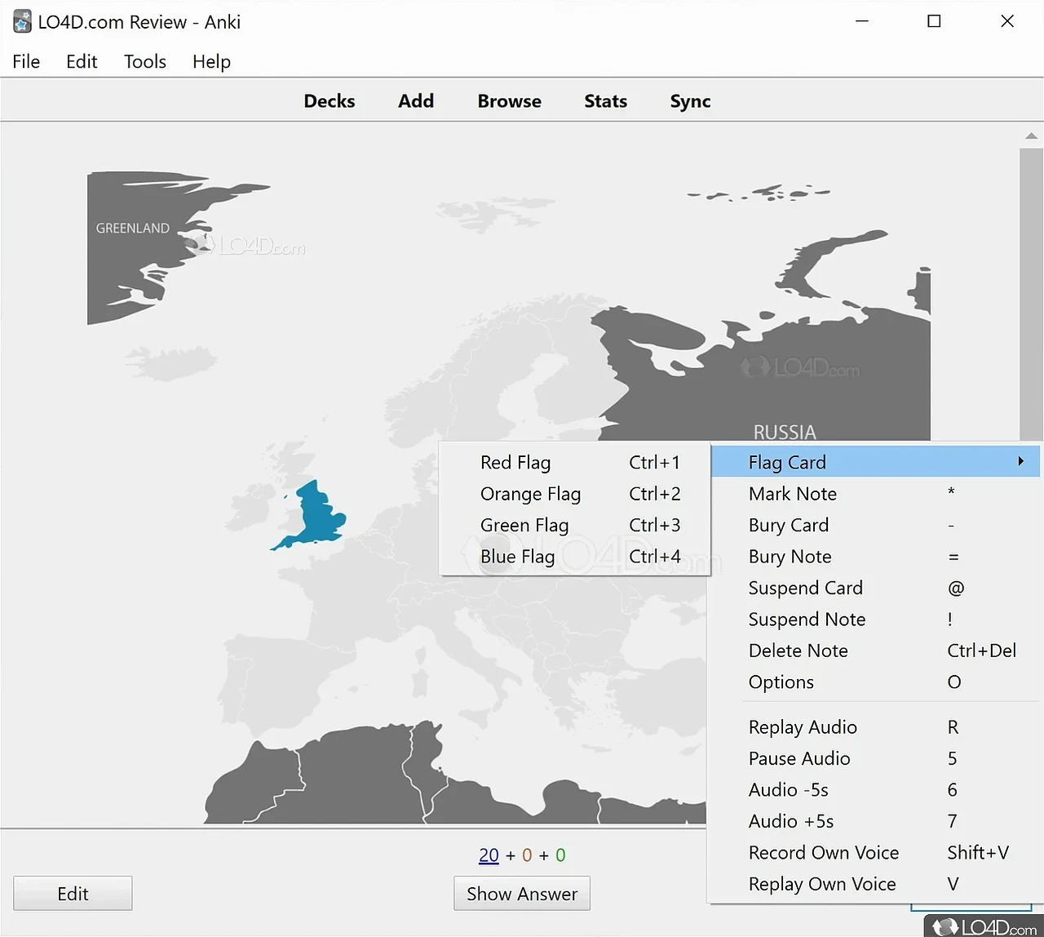Click the new cards count 20
Viewport: 1044px width, 937px height.
(489, 855)
